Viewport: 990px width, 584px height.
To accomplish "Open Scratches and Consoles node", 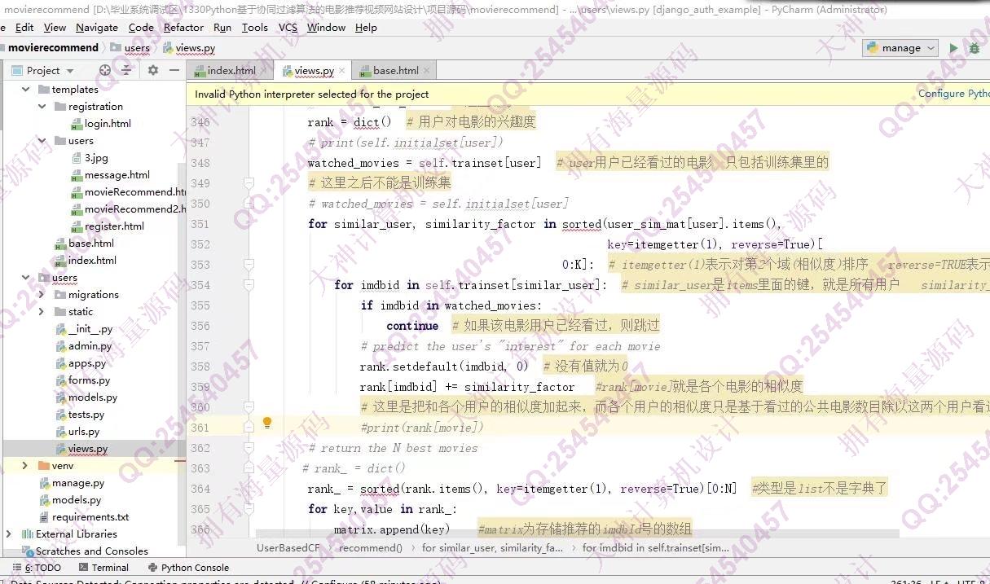I will [x=91, y=551].
